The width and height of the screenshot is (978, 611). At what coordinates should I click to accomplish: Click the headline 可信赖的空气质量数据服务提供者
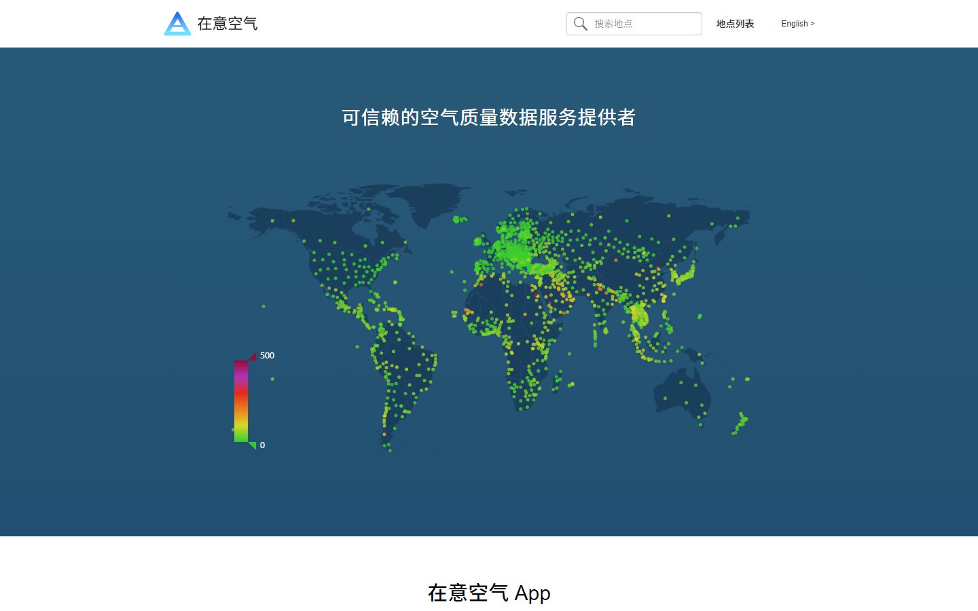(489, 117)
